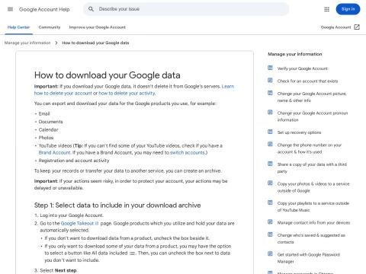366x274 pixels.
Task: Click the How to download your Google data heading
Action: 108,75
